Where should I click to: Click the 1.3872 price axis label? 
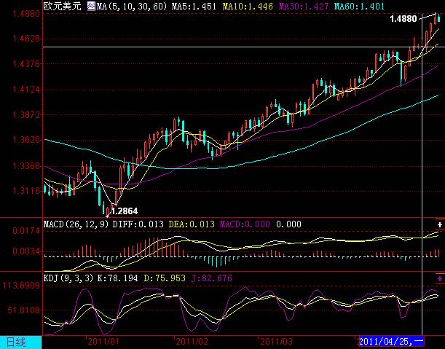[x=26, y=115]
